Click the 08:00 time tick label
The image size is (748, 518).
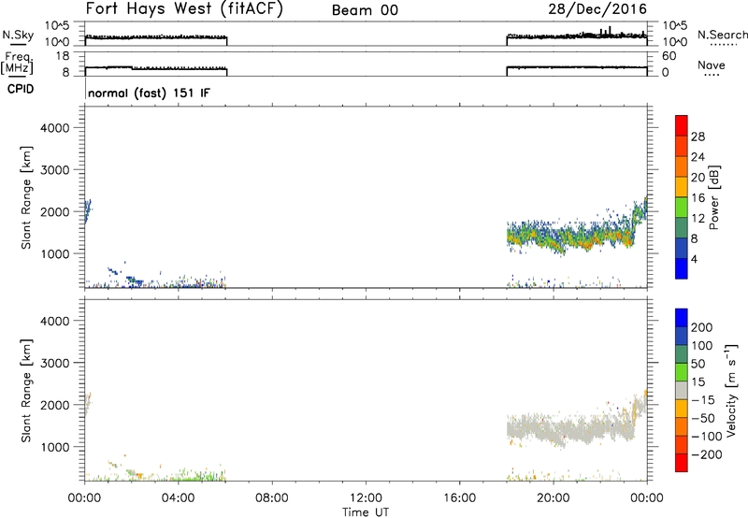[271, 498]
